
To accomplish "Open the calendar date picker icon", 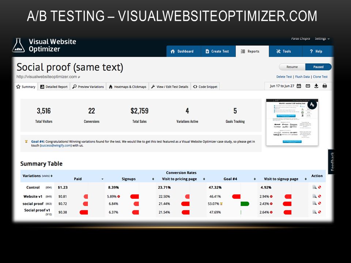I will (299, 86).
